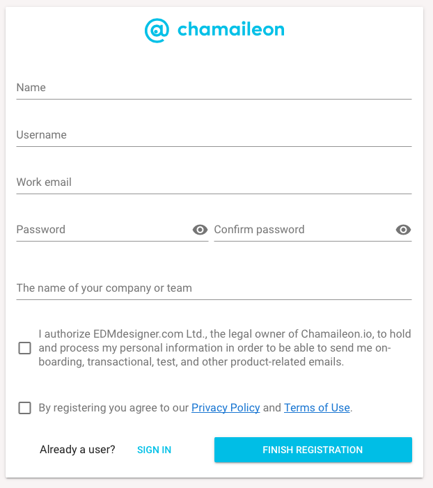This screenshot has height=488, width=433.
Task: Select the Work email input
Action: pyautogui.click(x=214, y=183)
